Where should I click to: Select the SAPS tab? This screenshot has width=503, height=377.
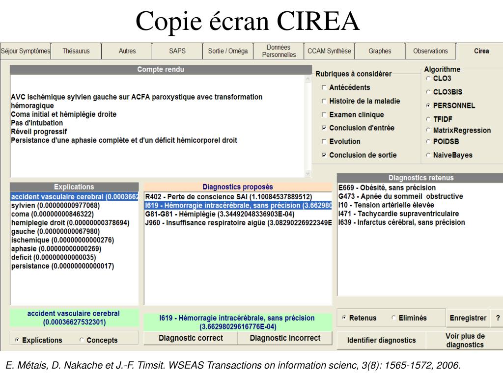tap(177, 51)
